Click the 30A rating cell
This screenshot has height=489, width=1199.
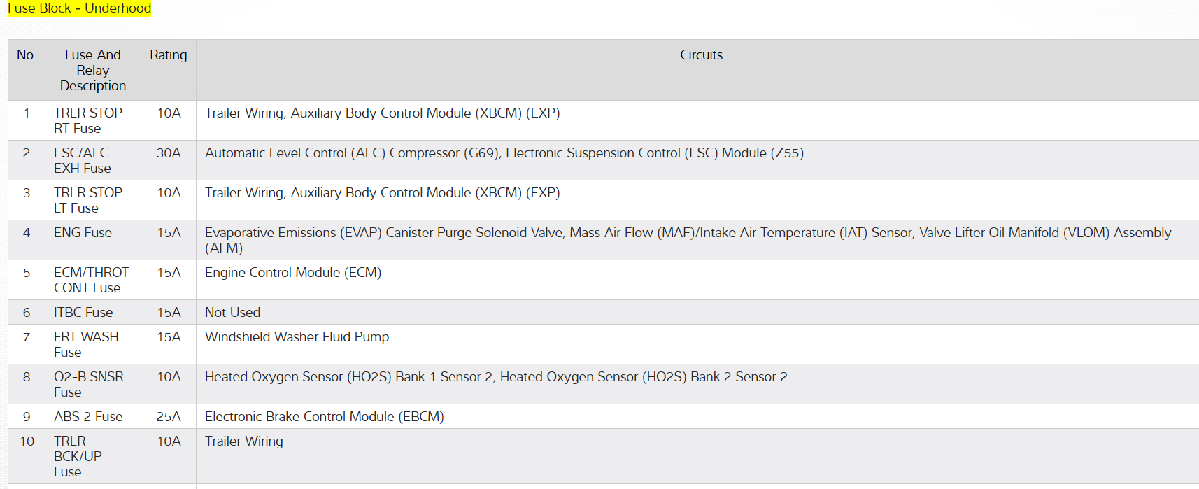169,153
